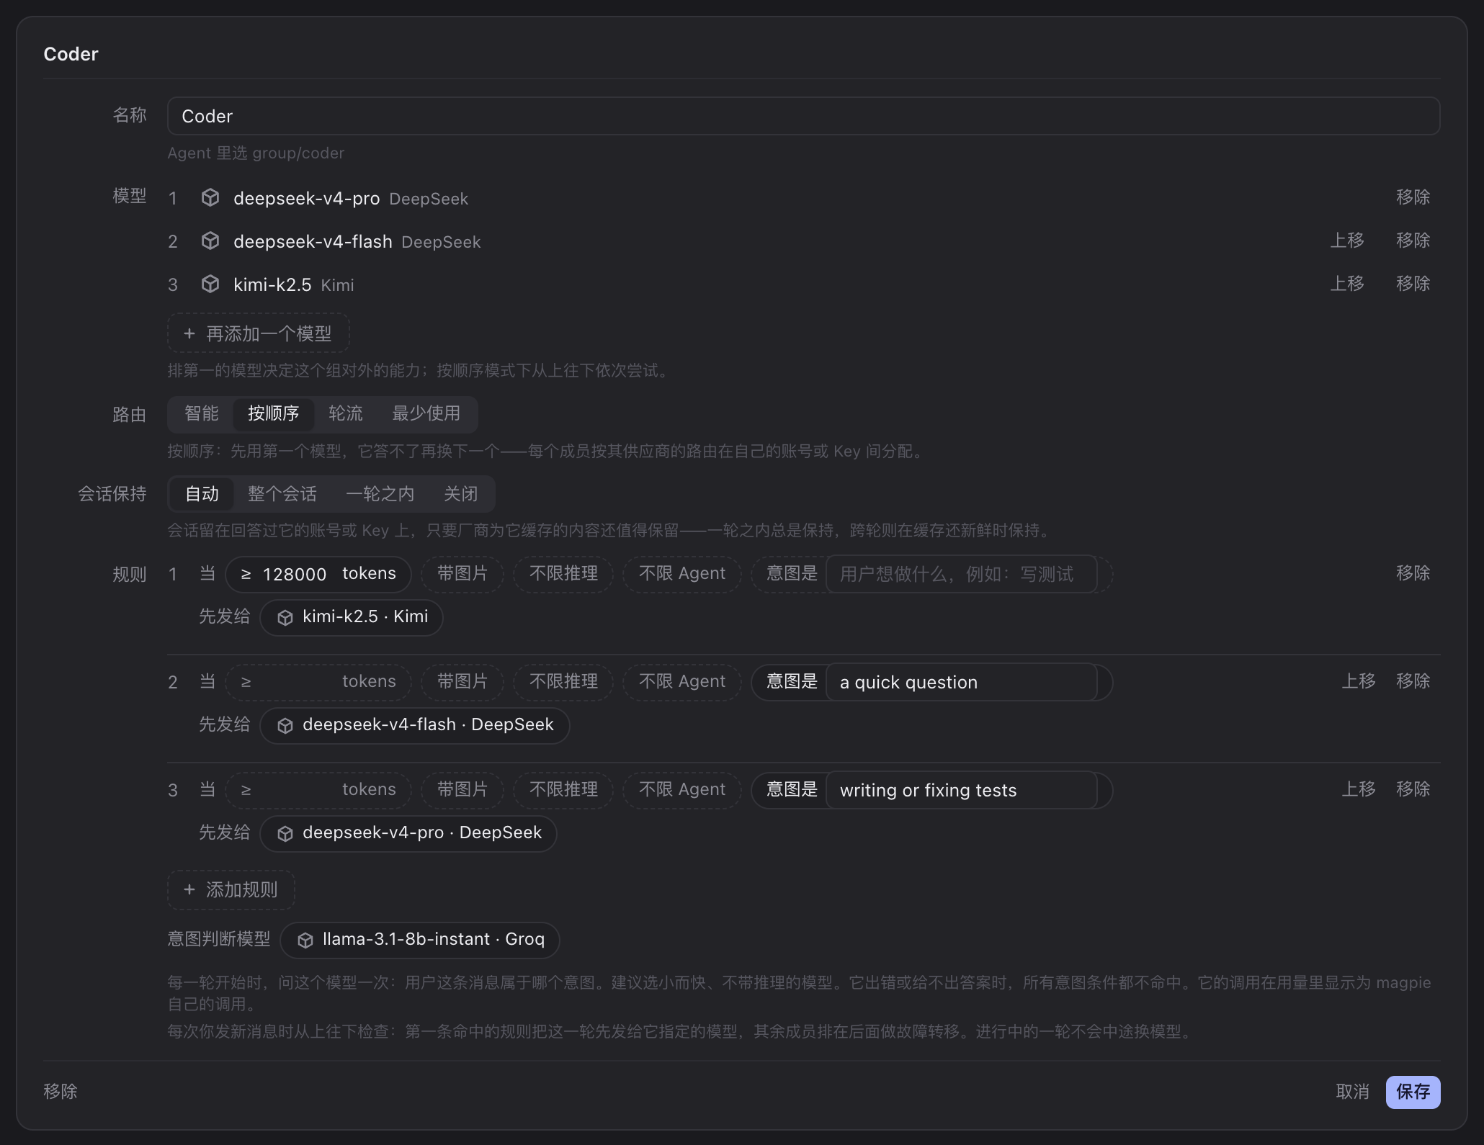Viewport: 1484px width, 1145px height.
Task: Click 保存 to save the group
Action: pyautogui.click(x=1413, y=1092)
